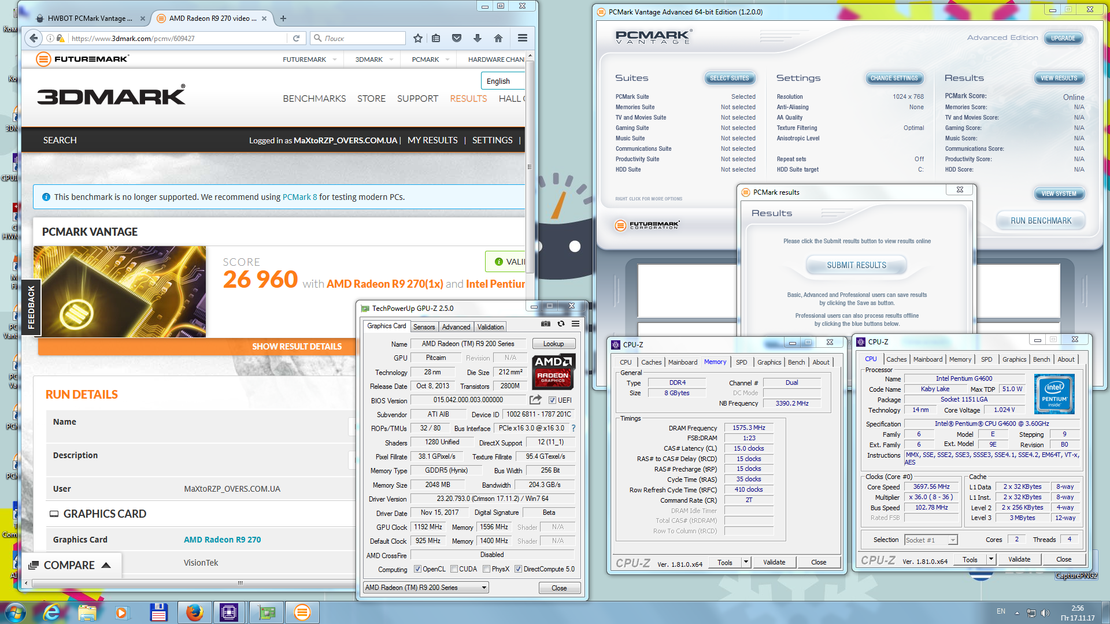This screenshot has width=1110, height=624.
Task: Reload the page in Firefox
Action: tap(296, 38)
